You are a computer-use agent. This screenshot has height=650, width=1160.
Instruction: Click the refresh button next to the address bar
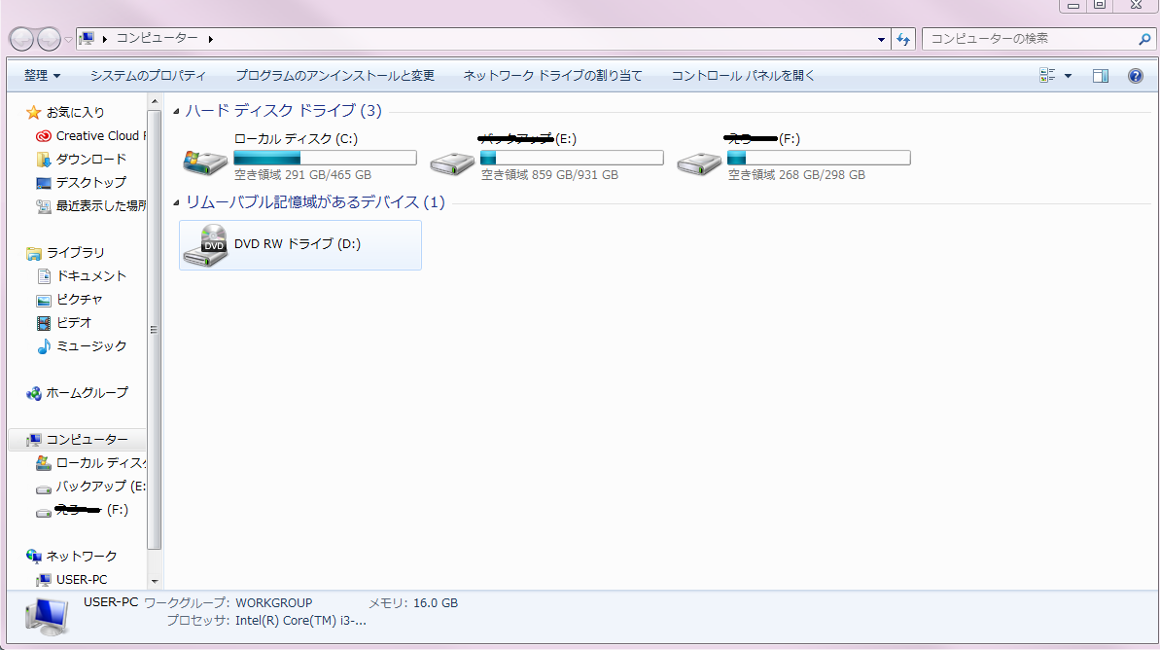click(x=903, y=39)
